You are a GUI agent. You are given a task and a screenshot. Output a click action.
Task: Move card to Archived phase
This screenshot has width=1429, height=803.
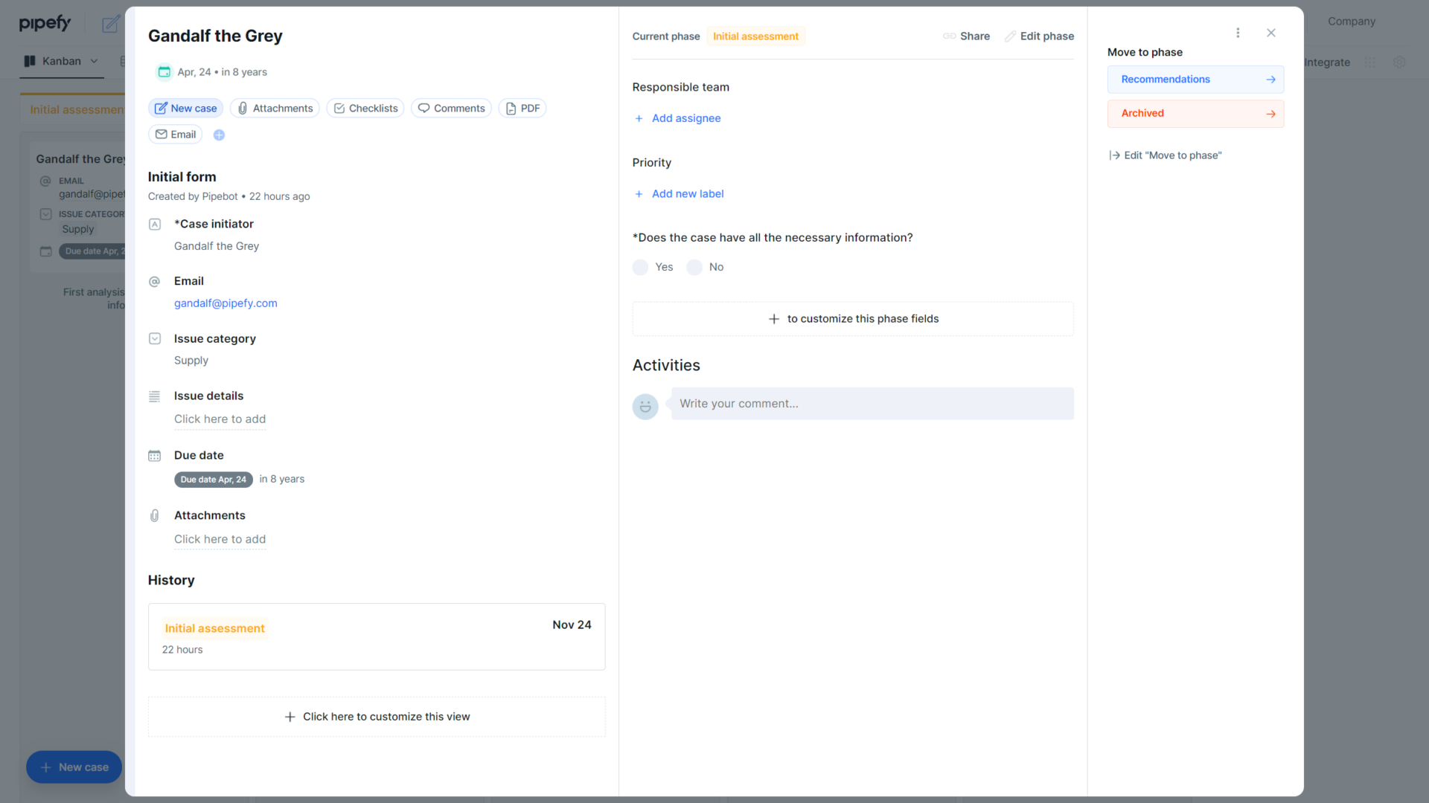pyautogui.click(x=1195, y=113)
